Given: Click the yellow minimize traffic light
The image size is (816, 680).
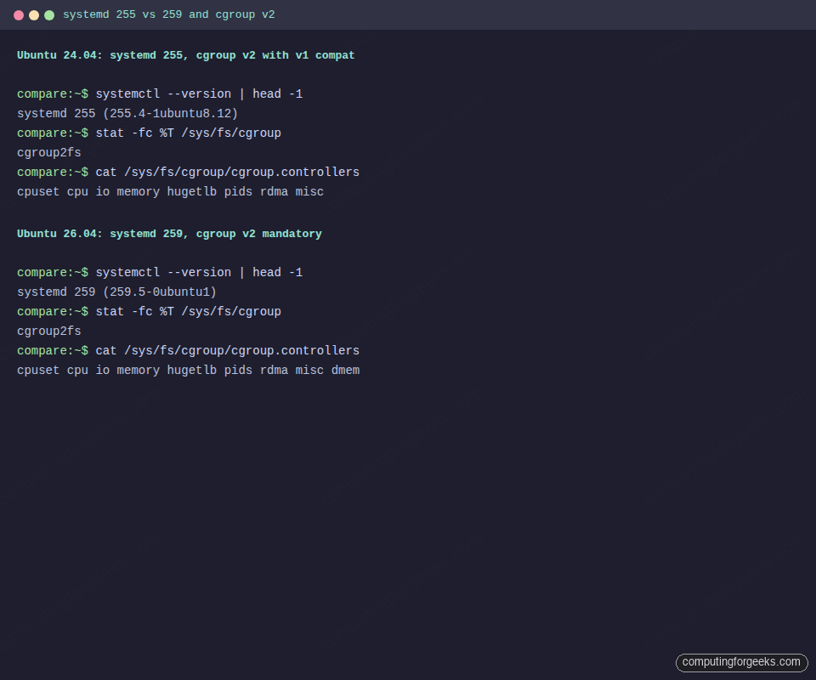Looking at the screenshot, I should 34,14.
